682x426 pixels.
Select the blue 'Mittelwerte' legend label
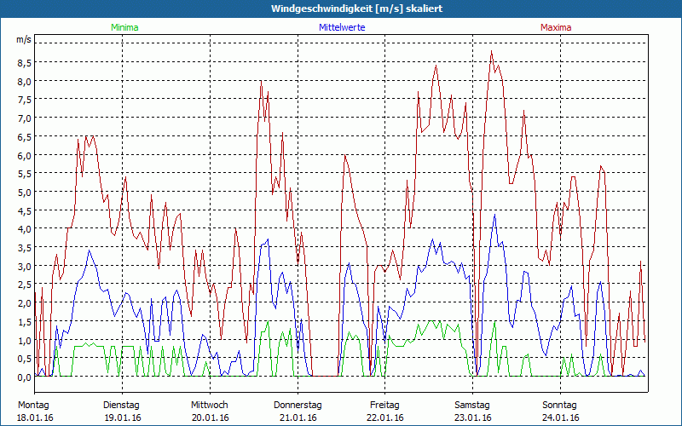342,27
